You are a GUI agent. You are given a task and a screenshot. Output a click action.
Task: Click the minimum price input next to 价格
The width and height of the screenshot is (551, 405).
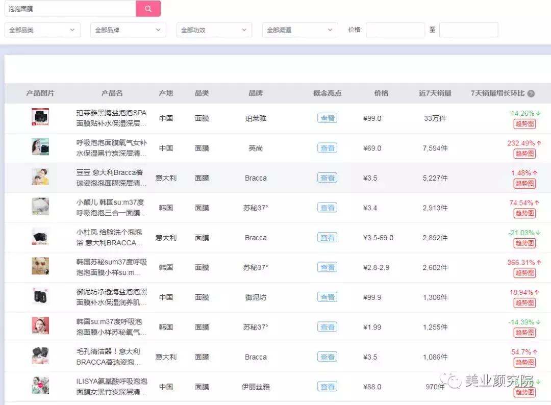click(x=395, y=30)
